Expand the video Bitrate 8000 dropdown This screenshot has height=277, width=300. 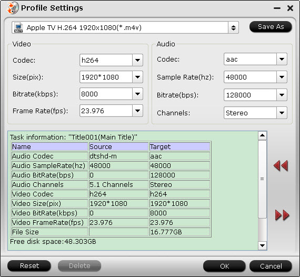(x=137, y=94)
